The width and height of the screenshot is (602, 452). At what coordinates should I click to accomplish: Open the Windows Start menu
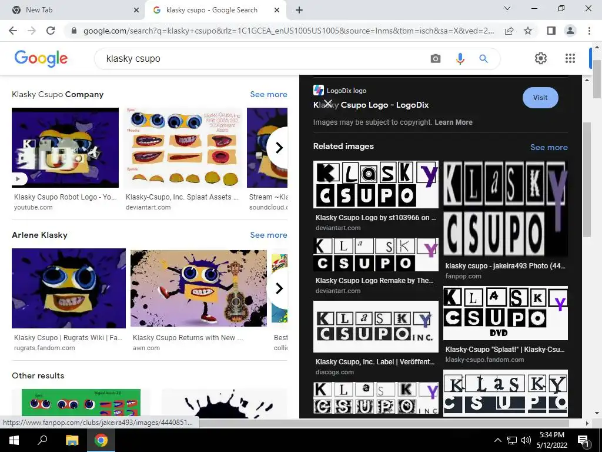tap(14, 440)
